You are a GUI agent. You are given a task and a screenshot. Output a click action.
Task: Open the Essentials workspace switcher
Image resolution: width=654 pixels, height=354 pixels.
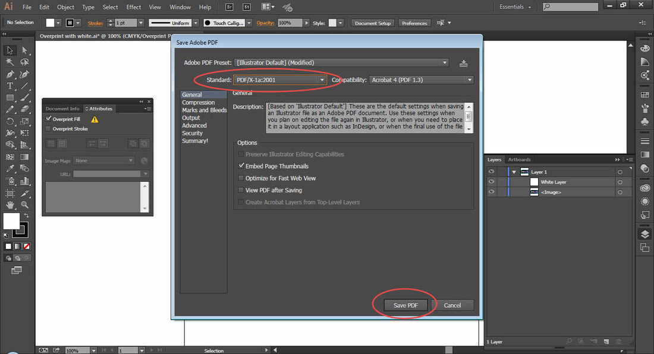point(515,7)
